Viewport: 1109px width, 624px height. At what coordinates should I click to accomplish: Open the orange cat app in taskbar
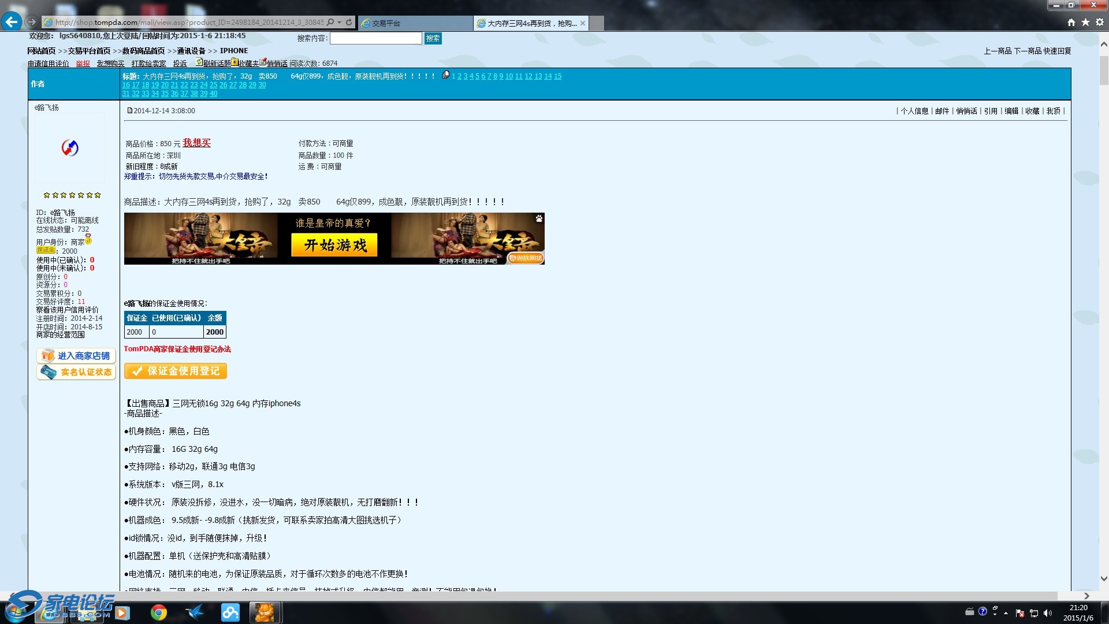tap(265, 612)
